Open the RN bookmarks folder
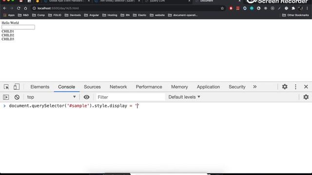 125,15
